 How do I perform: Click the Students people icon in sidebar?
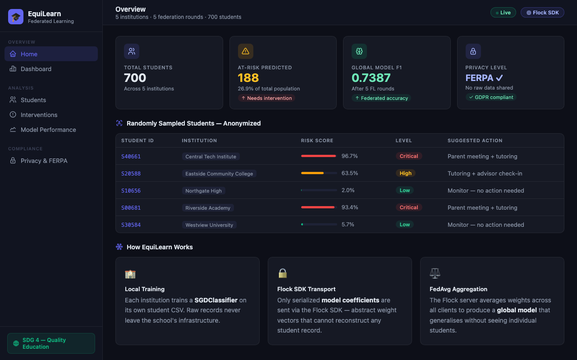[13, 100]
